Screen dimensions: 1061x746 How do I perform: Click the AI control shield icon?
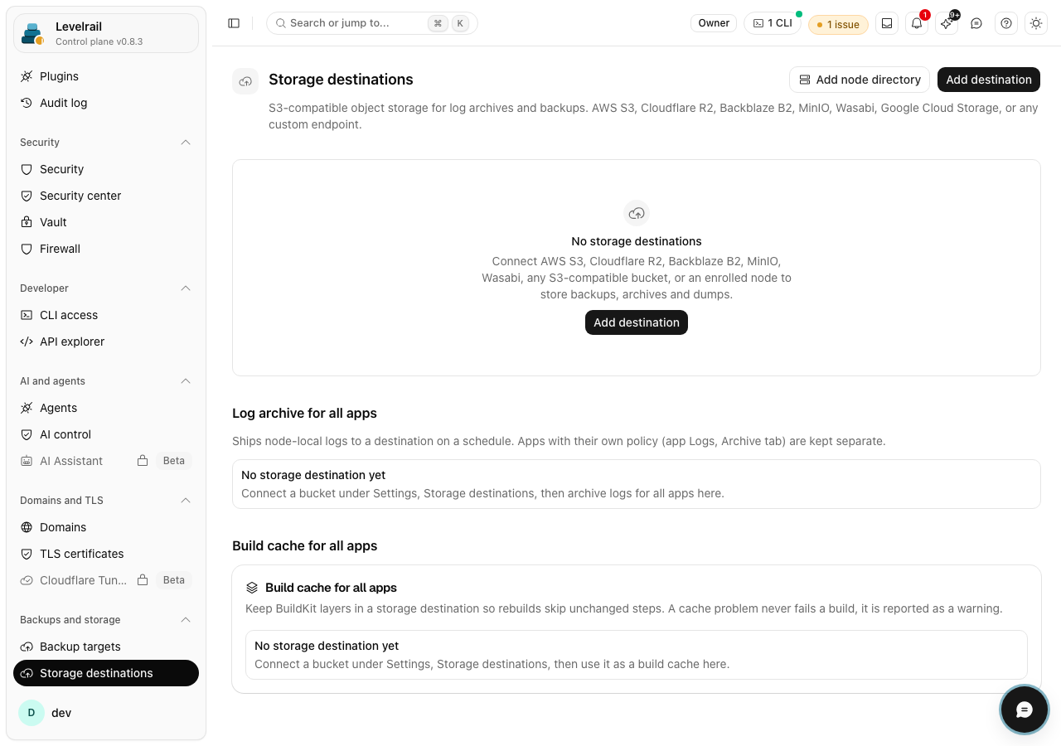(x=27, y=434)
